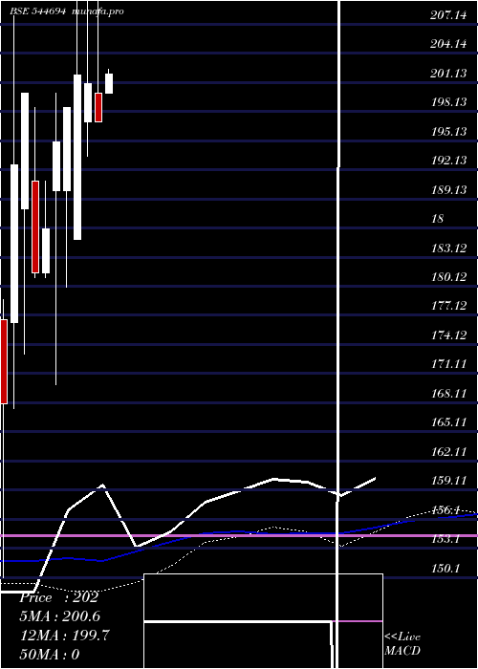Viewport: 478px width, 669px height.
Task: Select the 192.13 price axis label
Action: [448, 161]
